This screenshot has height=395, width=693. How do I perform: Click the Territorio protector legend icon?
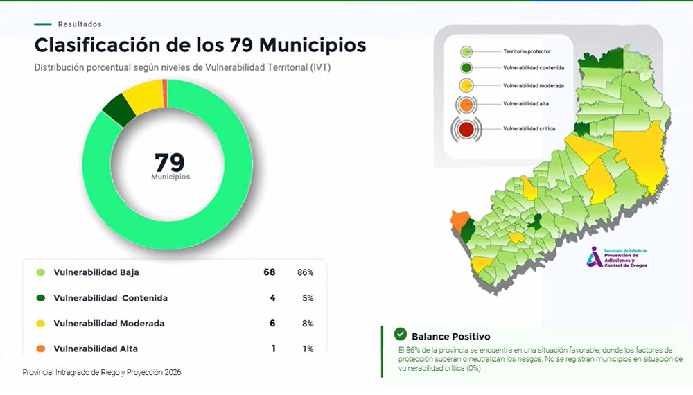[466, 51]
